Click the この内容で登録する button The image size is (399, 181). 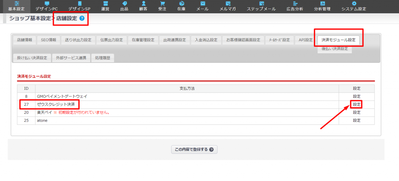[x=194, y=149]
